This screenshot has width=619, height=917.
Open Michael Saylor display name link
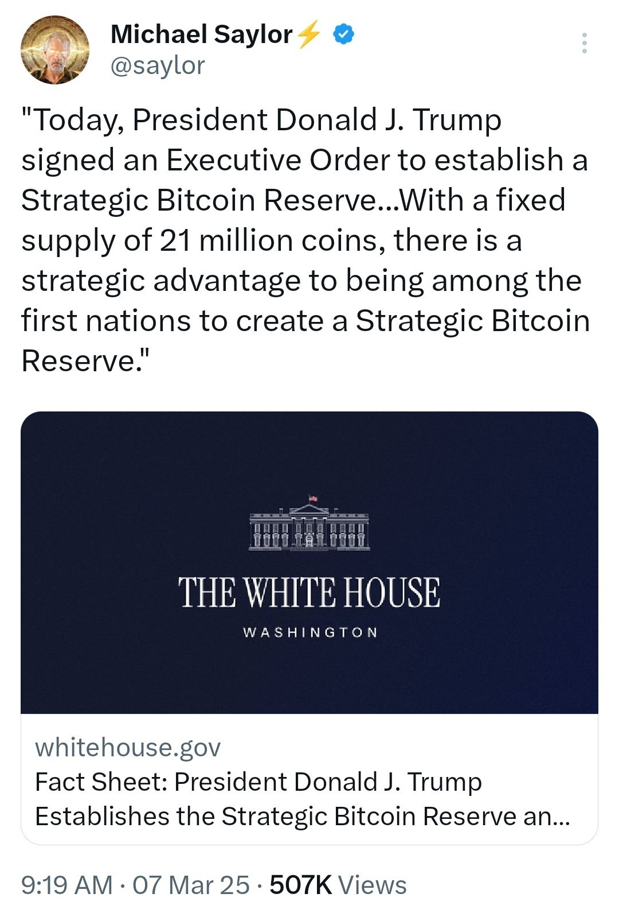click(201, 34)
